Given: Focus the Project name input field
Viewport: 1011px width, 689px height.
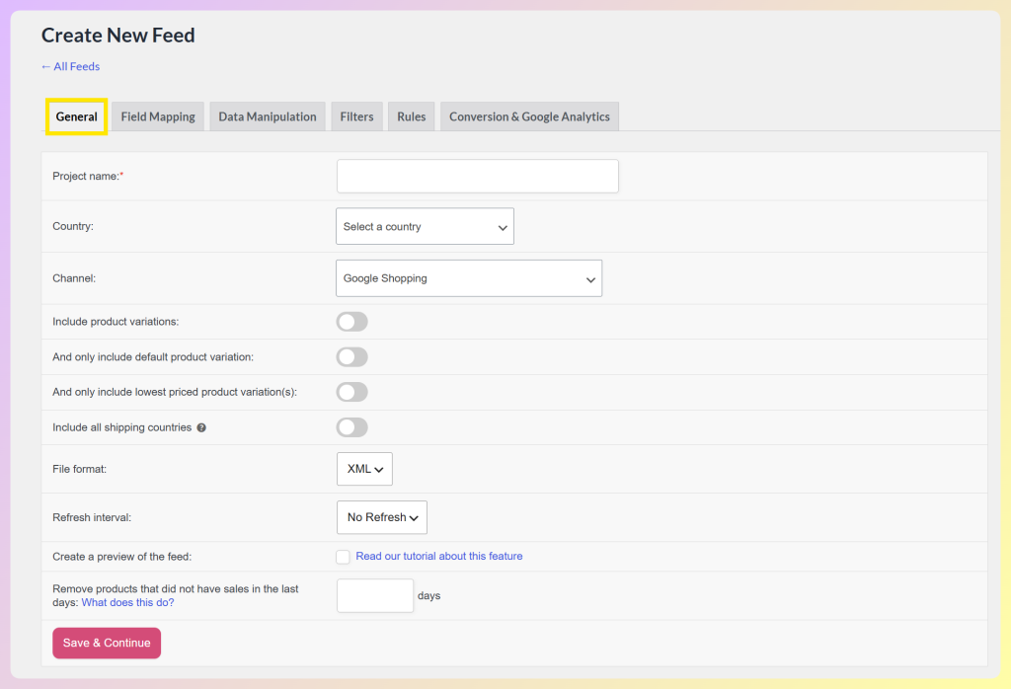Looking at the screenshot, I should pyautogui.click(x=477, y=176).
